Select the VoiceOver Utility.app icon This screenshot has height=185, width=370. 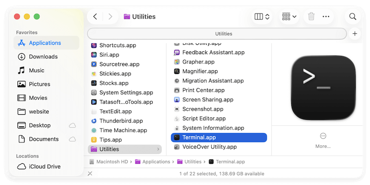[x=177, y=147]
